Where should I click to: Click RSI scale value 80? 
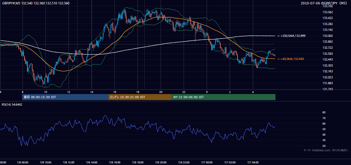[324, 112]
